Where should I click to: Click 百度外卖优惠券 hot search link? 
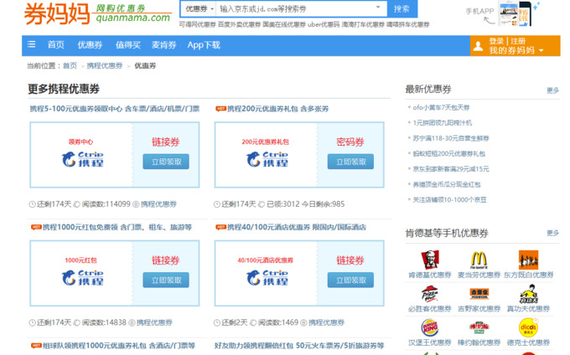(239, 24)
